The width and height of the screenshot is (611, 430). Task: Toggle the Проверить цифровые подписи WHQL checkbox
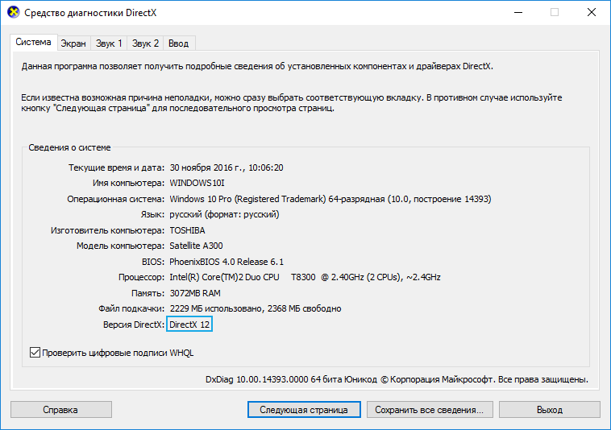click(35, 352)
